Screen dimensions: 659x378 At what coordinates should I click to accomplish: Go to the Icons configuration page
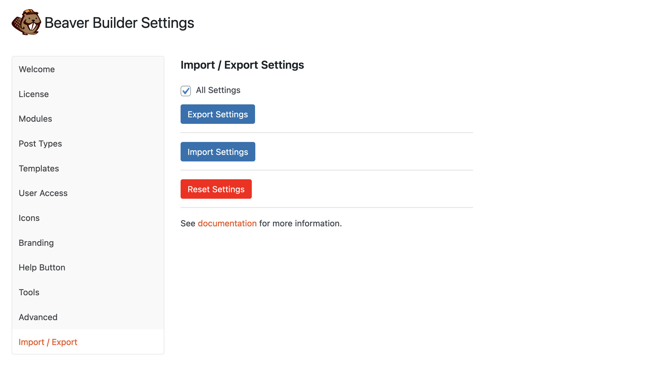[29, 218]
